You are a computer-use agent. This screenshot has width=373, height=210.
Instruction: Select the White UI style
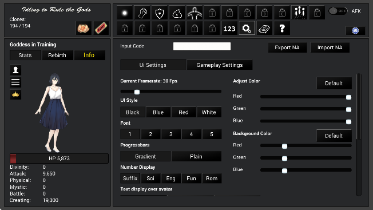[x=209, y=112]
